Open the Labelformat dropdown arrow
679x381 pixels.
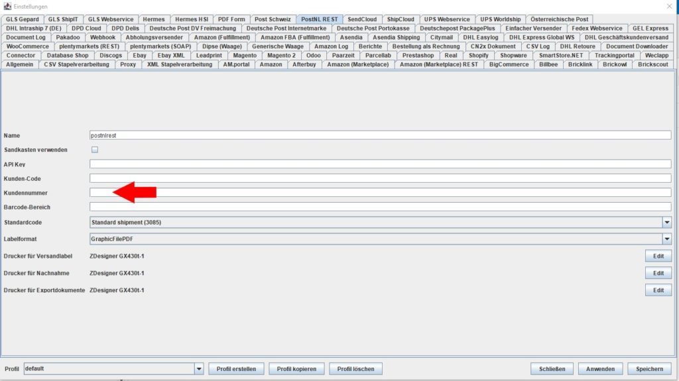667,239
